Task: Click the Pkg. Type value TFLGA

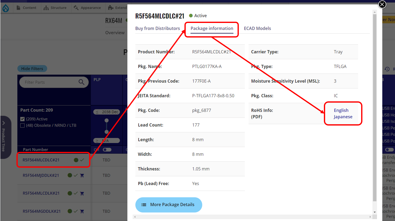Action: (x=340, y=66)
